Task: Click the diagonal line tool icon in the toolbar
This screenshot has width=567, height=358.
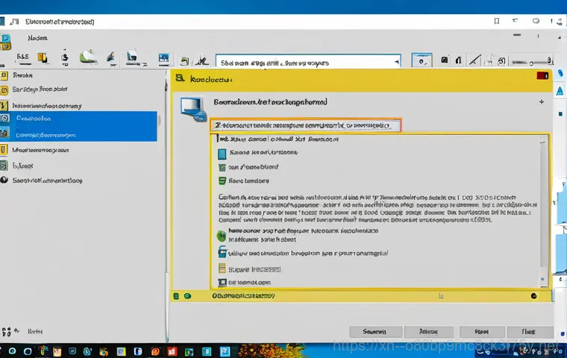Action: click(474, 60)
